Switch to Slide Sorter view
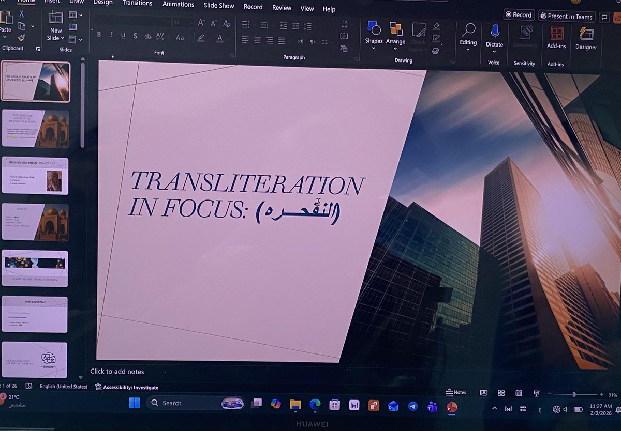621x431 pixels. pyautogui.click(x=501, y=393)
